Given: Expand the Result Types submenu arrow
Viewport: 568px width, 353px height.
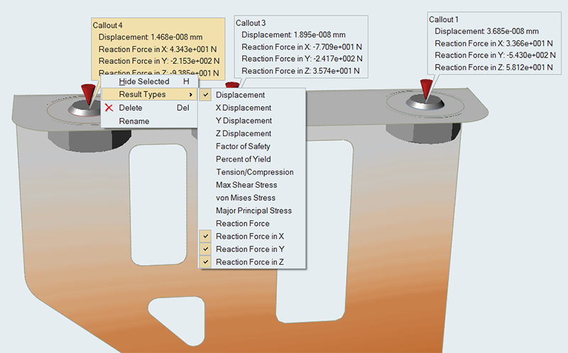Looking at the screenshot, I should (x=190, y=94).
